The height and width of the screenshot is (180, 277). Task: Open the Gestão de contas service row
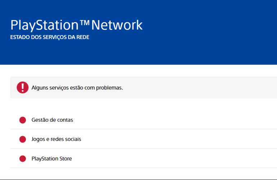(144, 120)
